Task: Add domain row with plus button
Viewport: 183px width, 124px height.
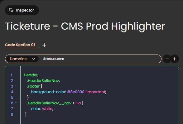Action: tap(175, 59)
